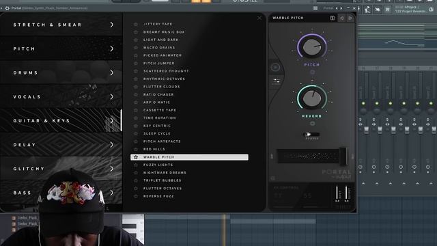The height and width of the screenshot is (246, 437).
Task: Star the Cassette Tape preset
Action: (136, 110)
